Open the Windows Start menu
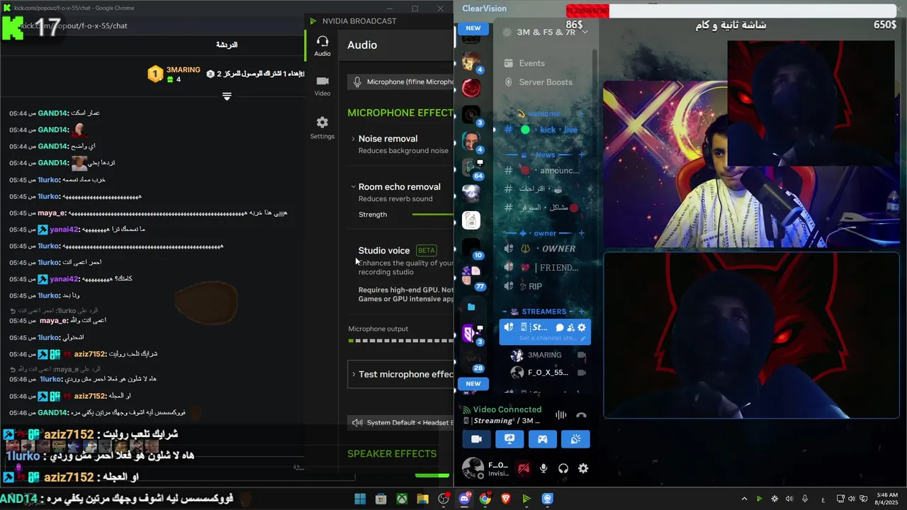Image resolution: width=907 pixels, height=510 pixels. [360, 499]
